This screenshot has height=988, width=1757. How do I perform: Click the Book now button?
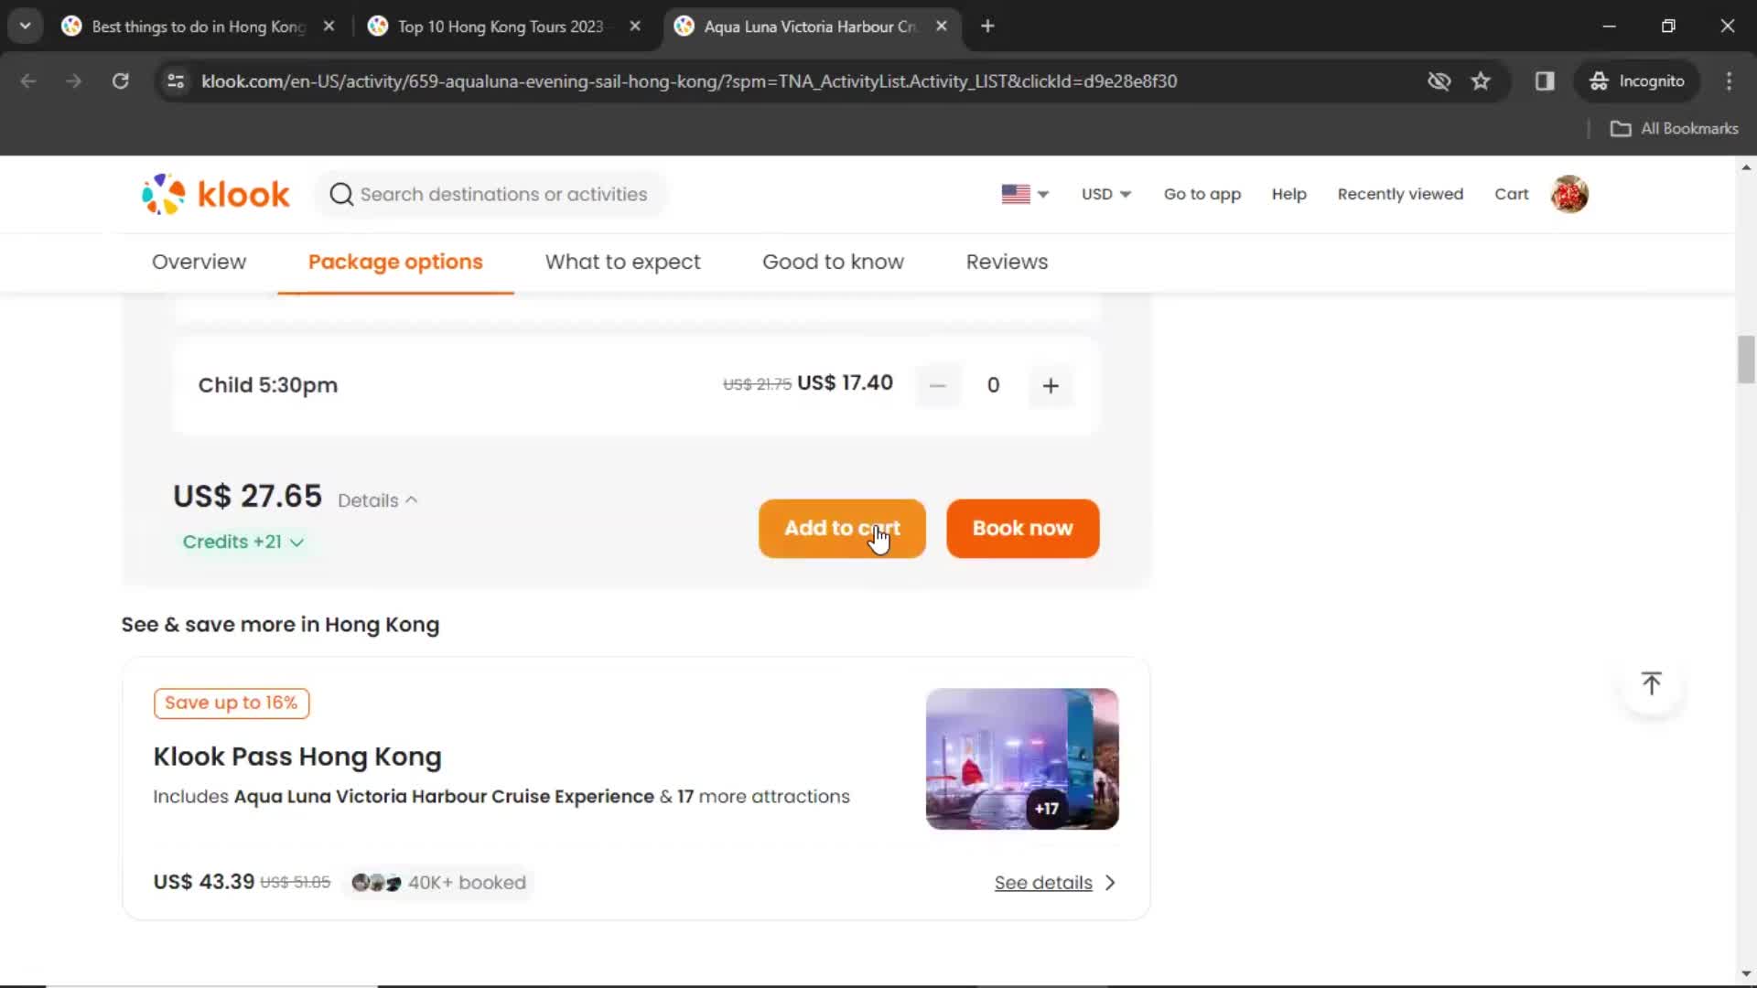coord(1022,529)
